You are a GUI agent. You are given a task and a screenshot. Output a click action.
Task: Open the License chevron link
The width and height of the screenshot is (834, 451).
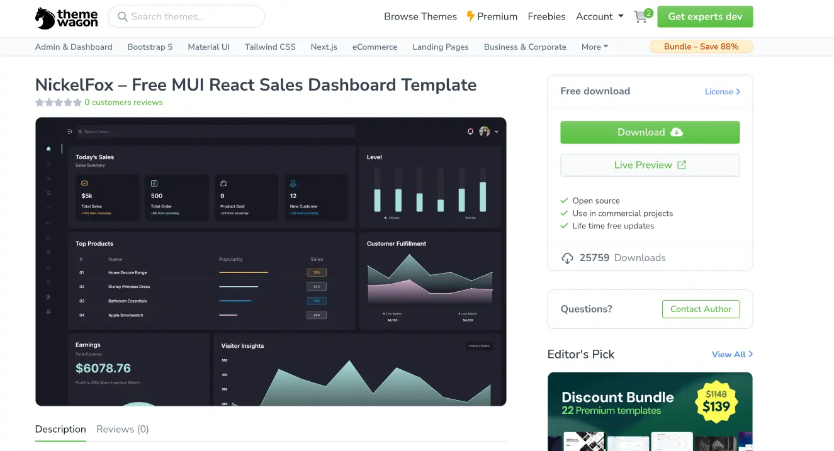723,92
